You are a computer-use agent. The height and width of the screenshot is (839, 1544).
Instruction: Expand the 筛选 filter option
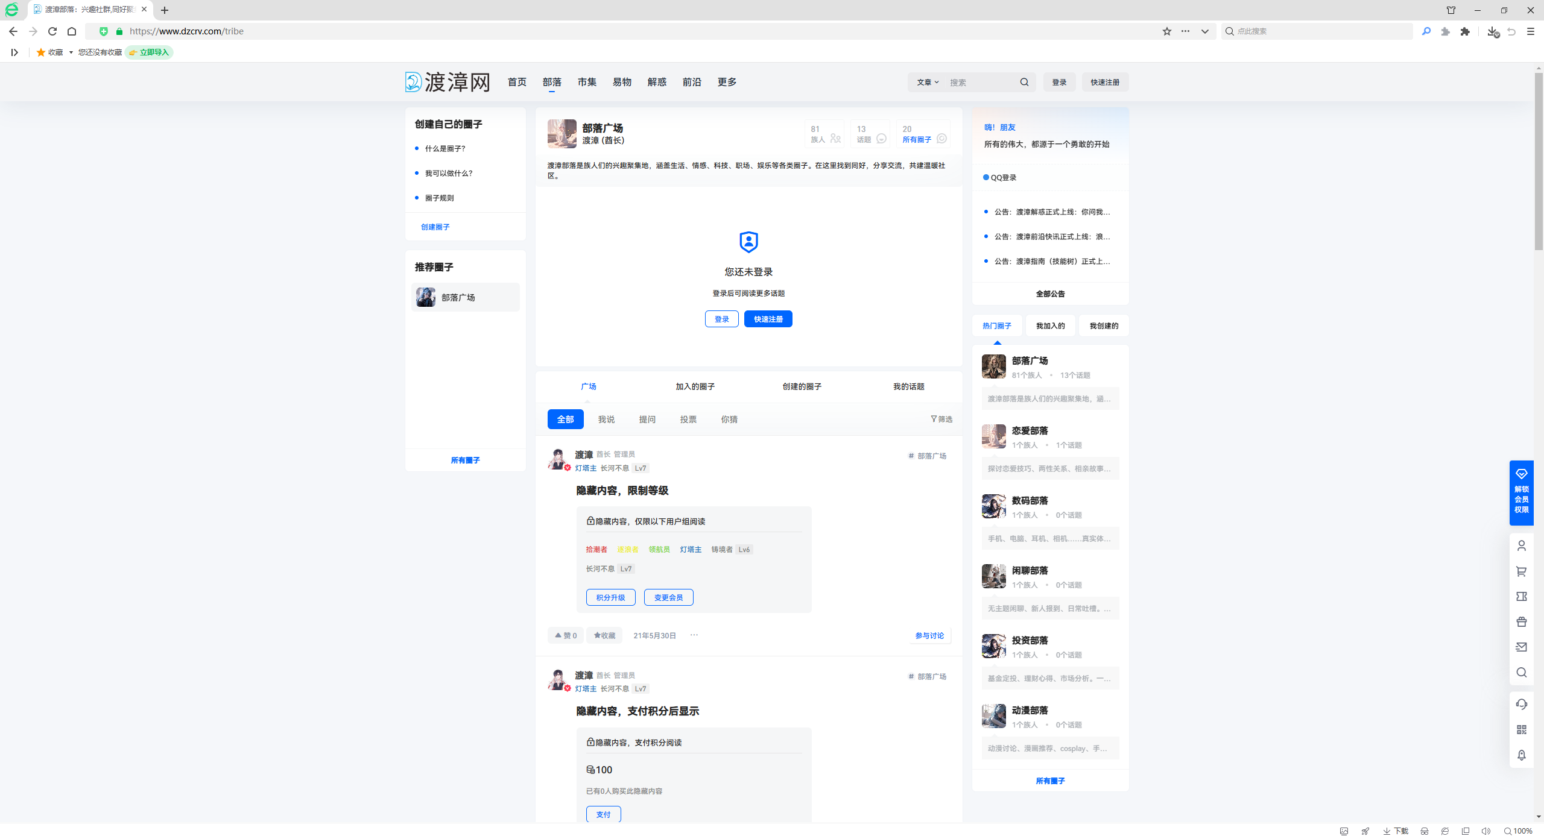tap(941, 419)
